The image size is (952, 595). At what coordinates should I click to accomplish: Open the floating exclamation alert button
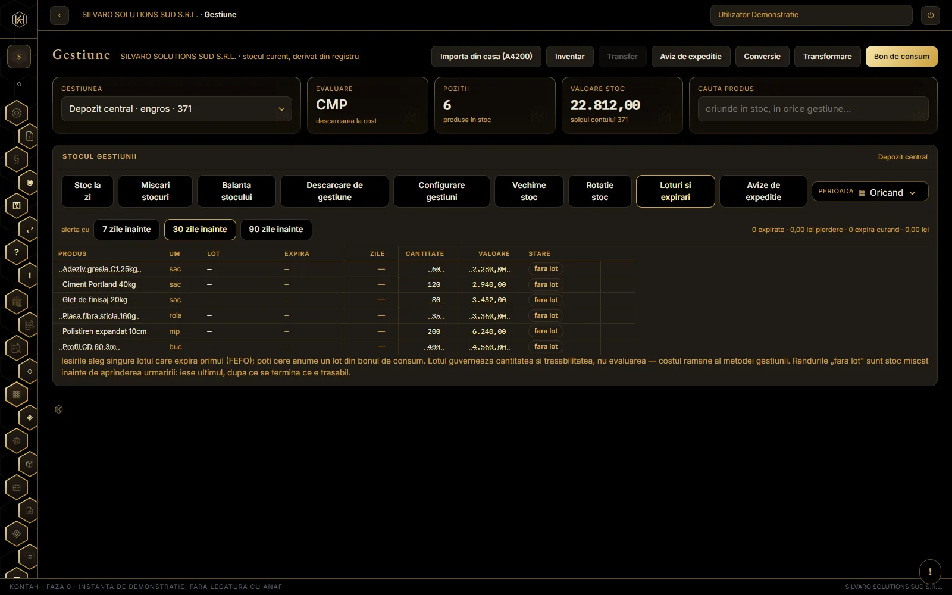click(930, 572)
